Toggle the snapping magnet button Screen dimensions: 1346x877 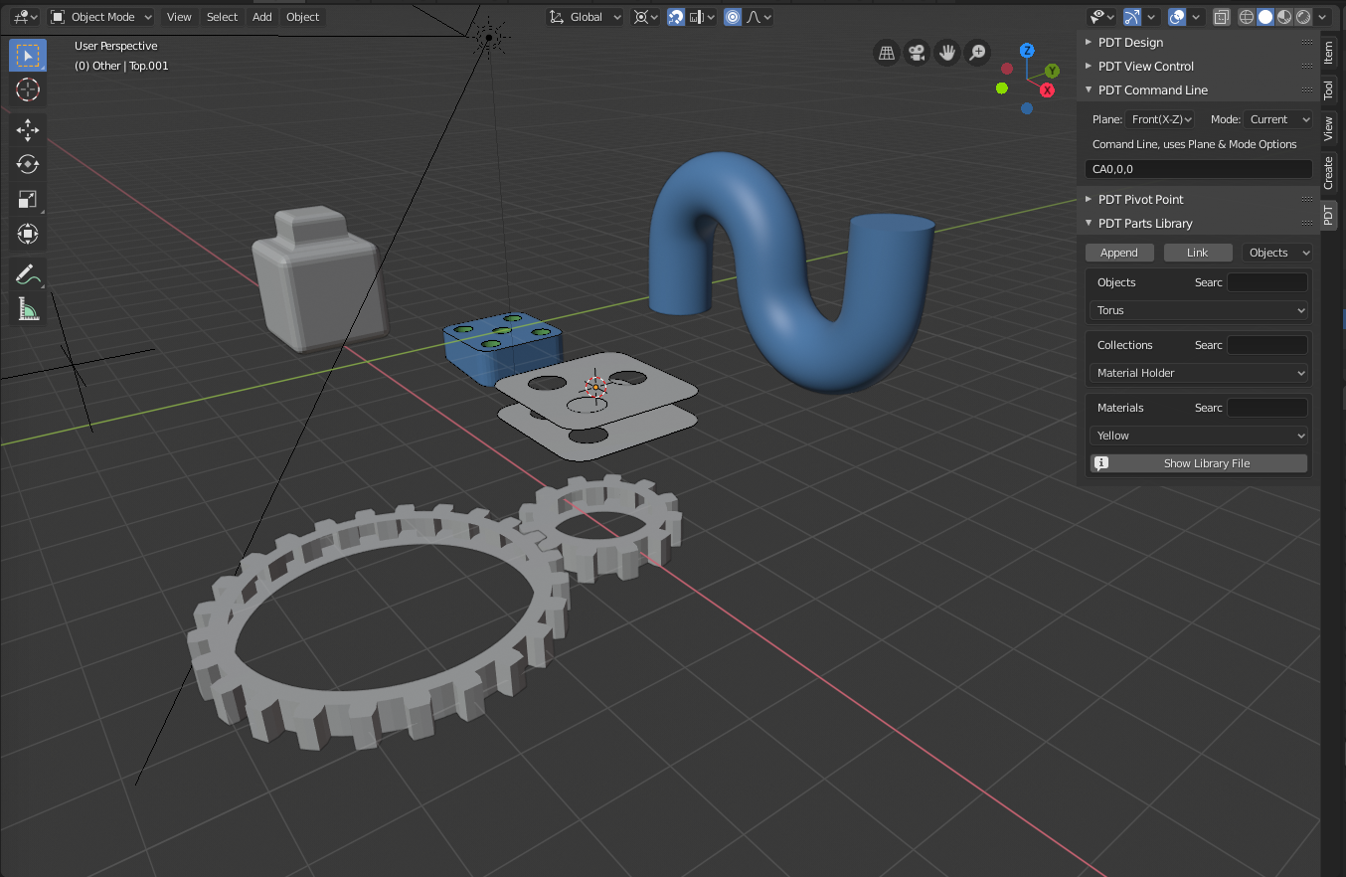(676, 17)
